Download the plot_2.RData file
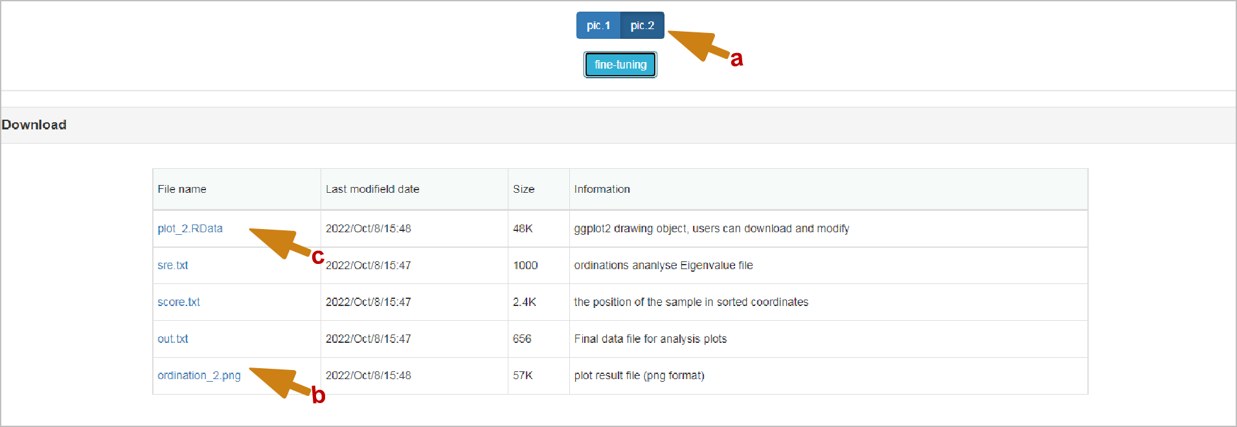 190,228
